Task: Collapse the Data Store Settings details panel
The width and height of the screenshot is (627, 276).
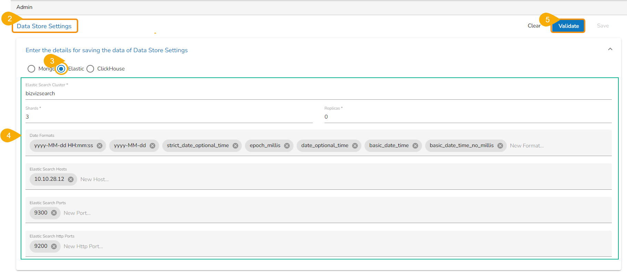Action: coord(610,49)
